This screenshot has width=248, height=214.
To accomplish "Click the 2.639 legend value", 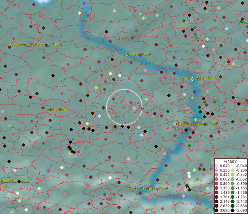I will point(224,206).
